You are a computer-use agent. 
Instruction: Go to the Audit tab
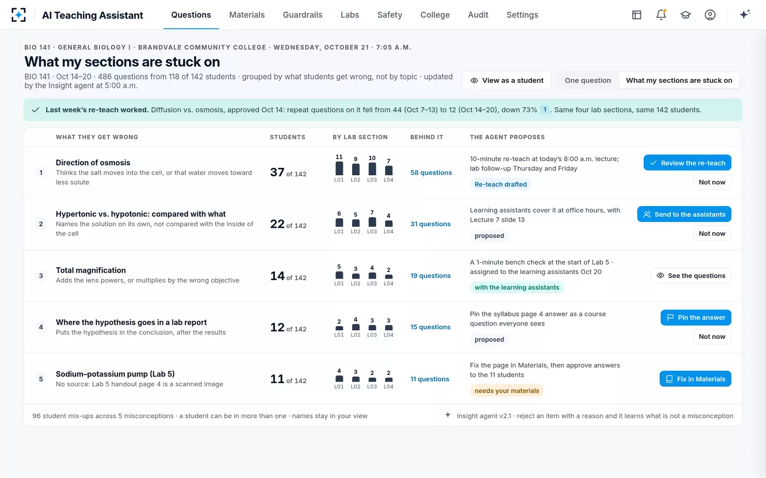(478, 15)
